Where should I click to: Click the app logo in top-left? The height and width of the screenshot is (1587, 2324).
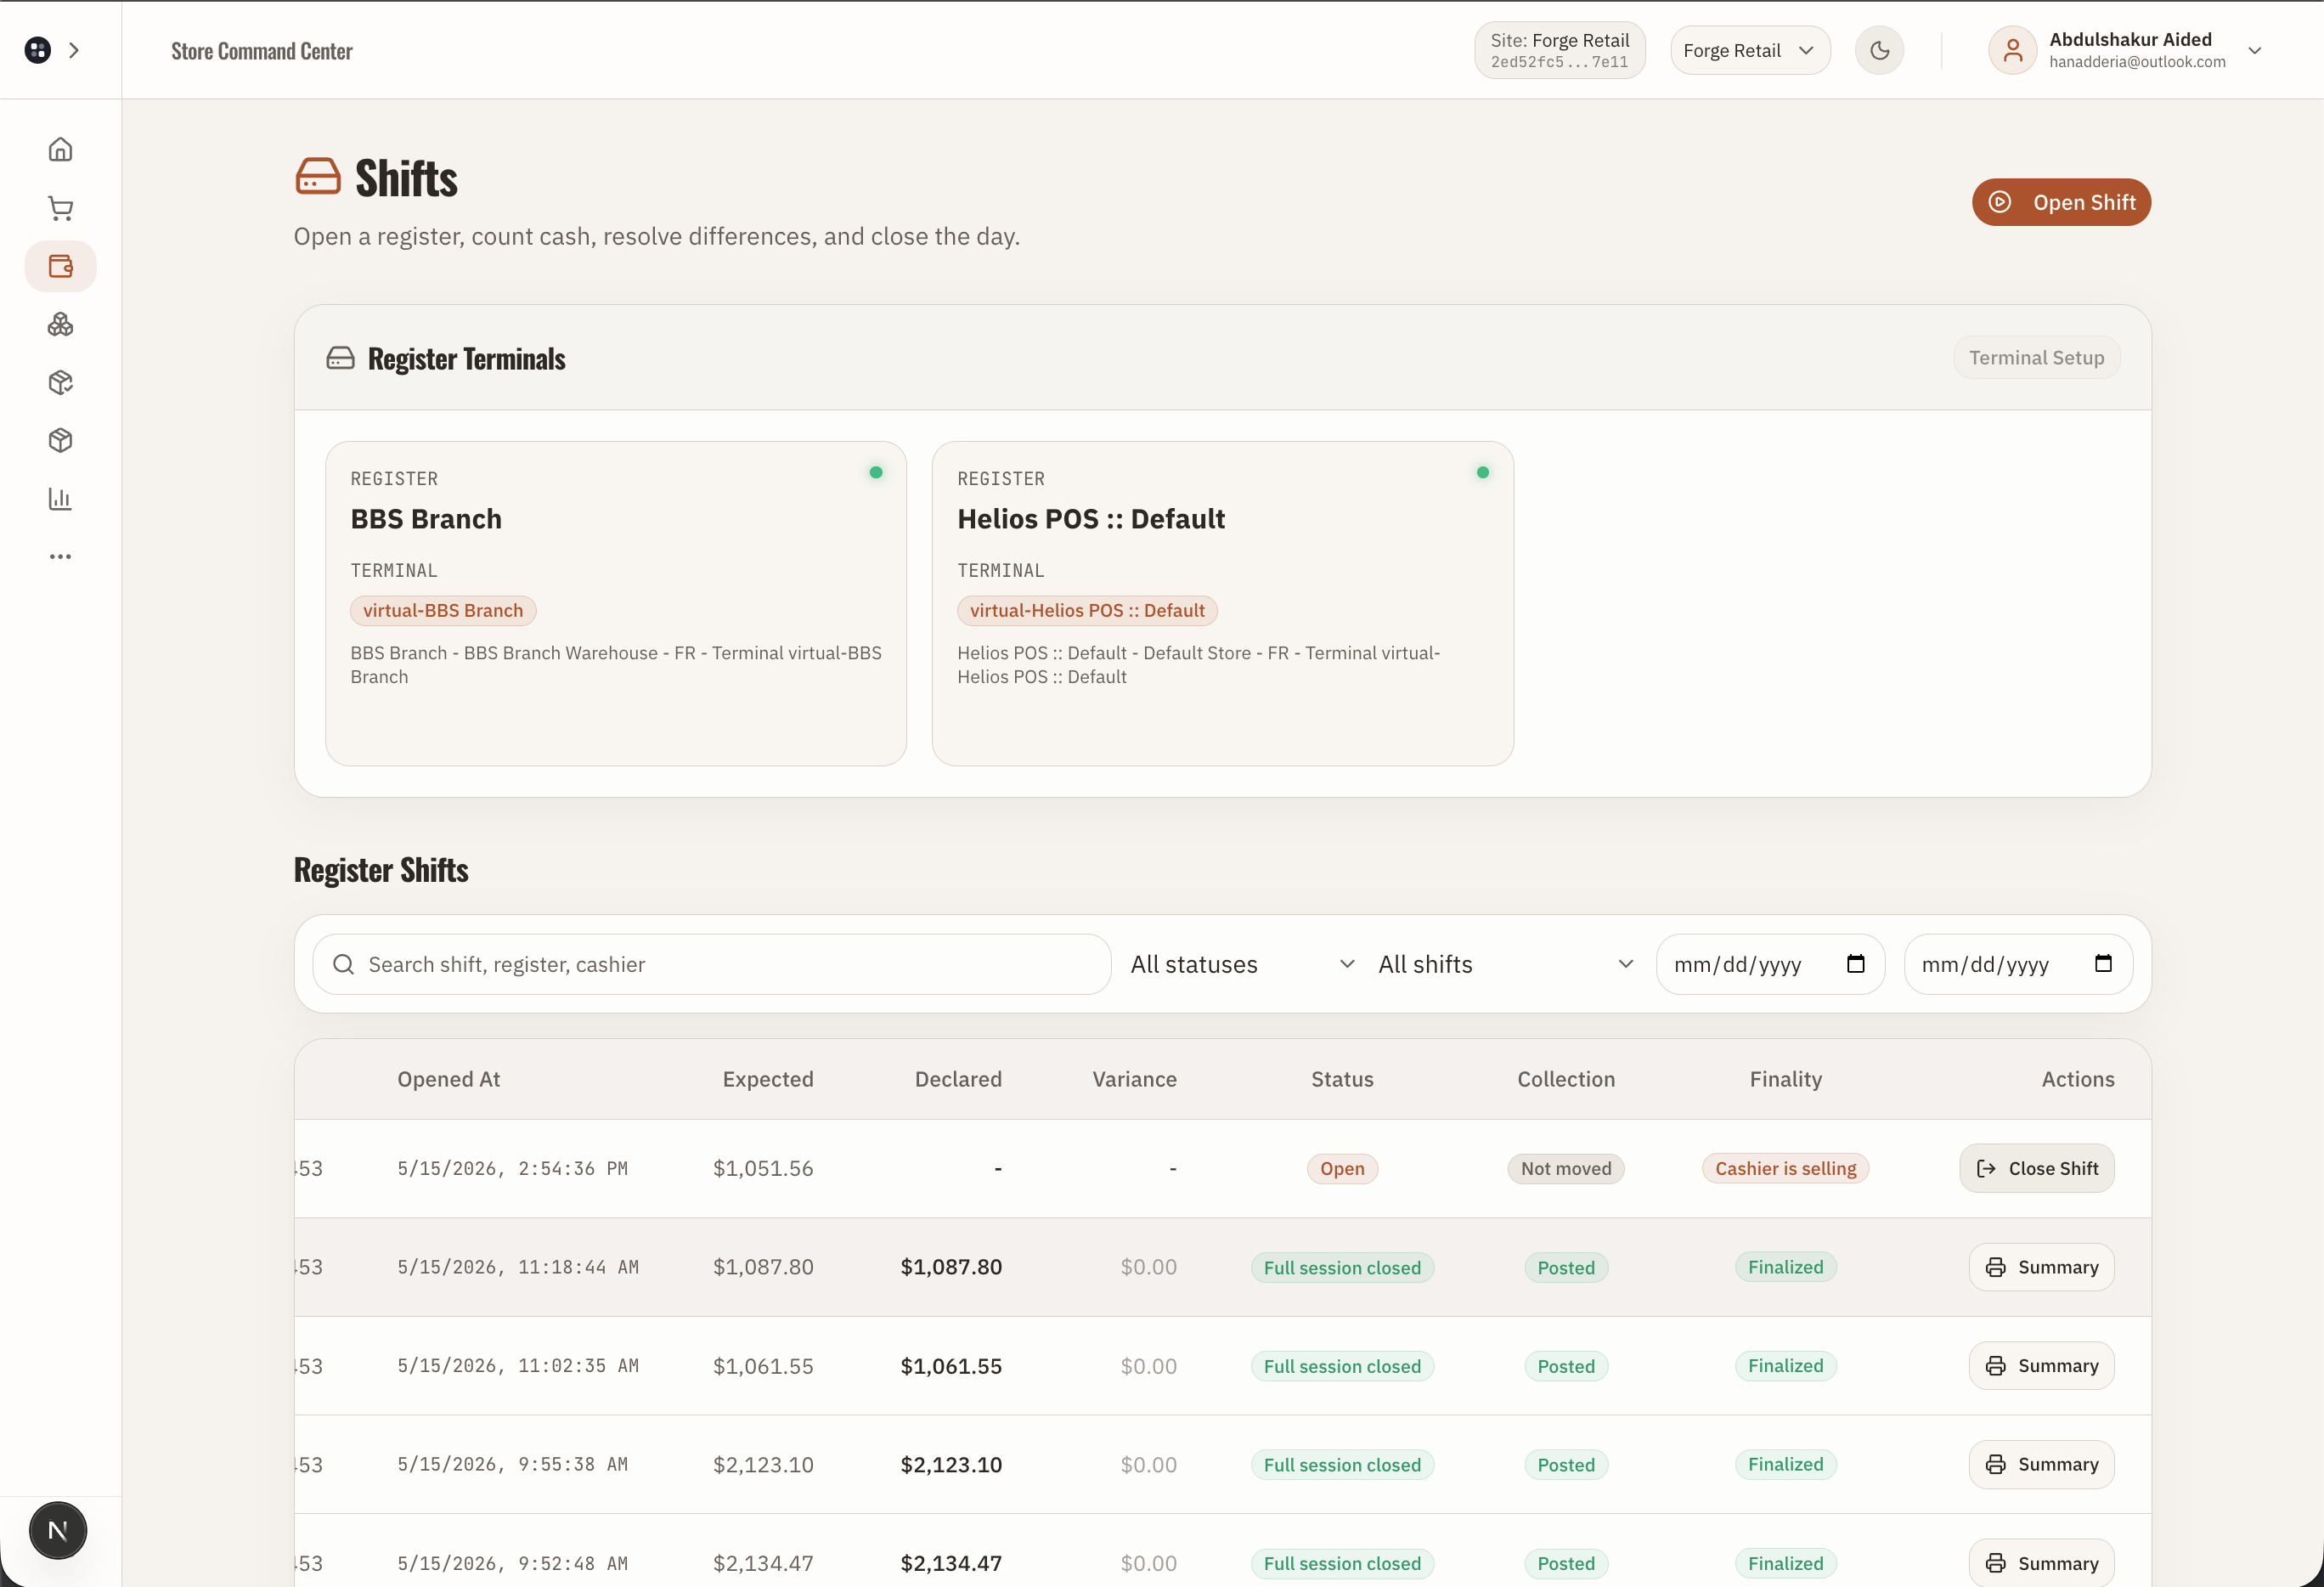pyautogui.click(x=38, y=50)
